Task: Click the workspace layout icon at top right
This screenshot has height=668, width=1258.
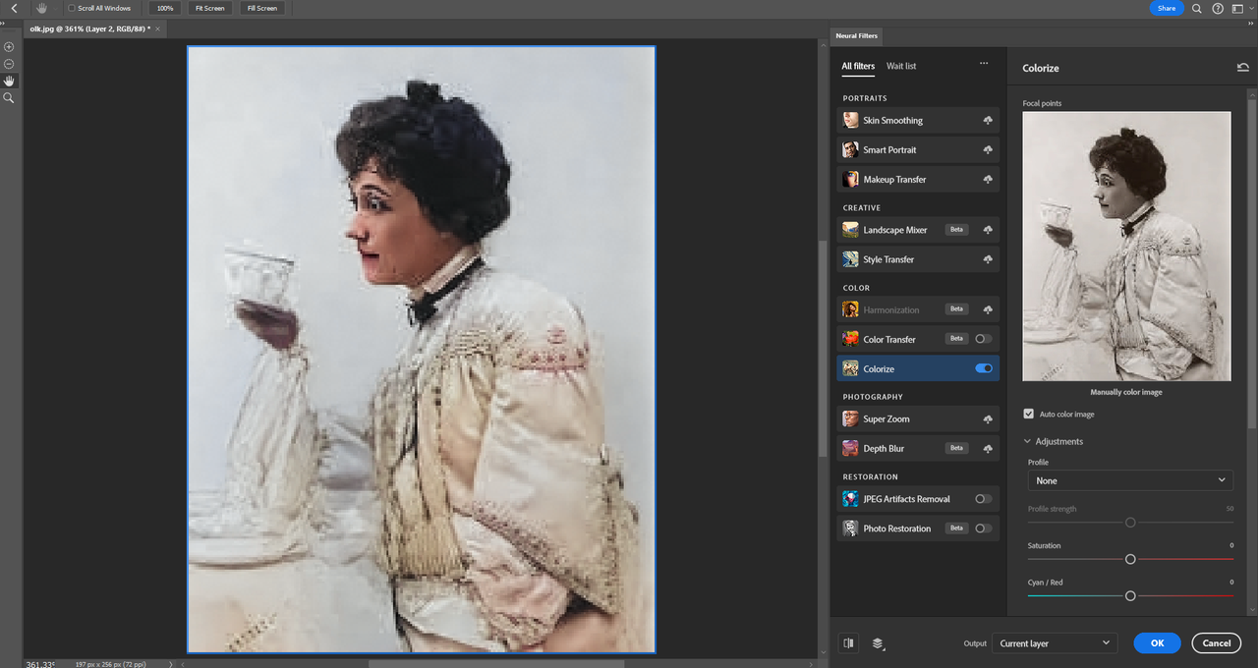Action: pyautogui.click(x=1237, y=8)
